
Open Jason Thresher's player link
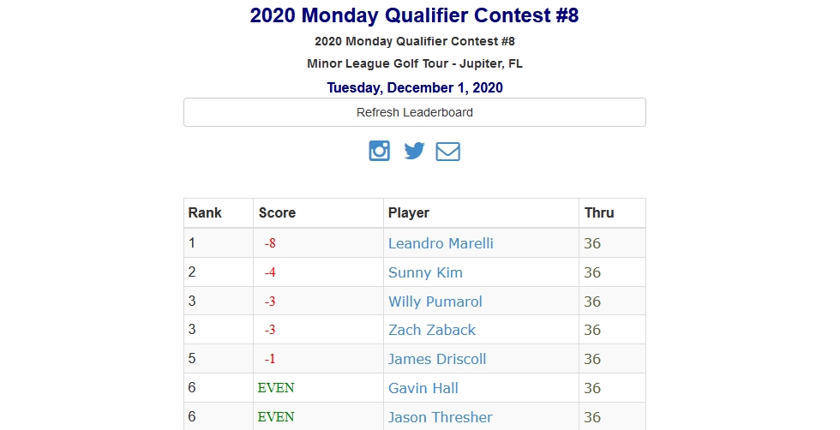tap(441, 417)
